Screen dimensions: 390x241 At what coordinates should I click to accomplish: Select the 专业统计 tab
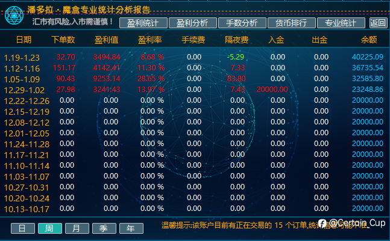pos(341,23)
